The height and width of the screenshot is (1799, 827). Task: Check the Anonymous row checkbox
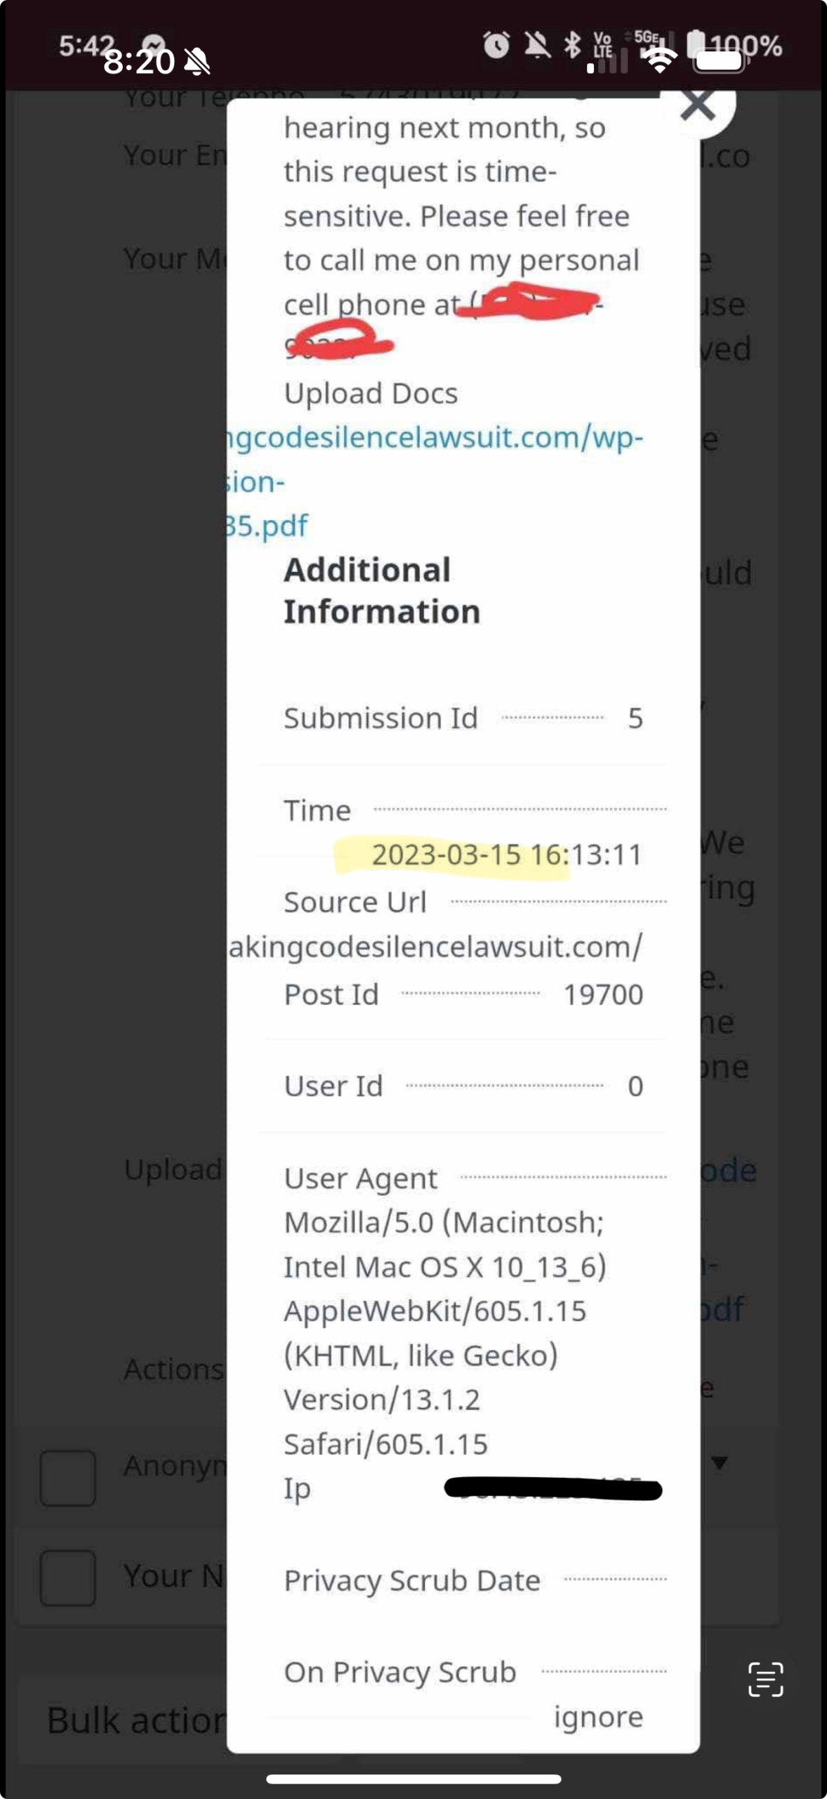68,1478
